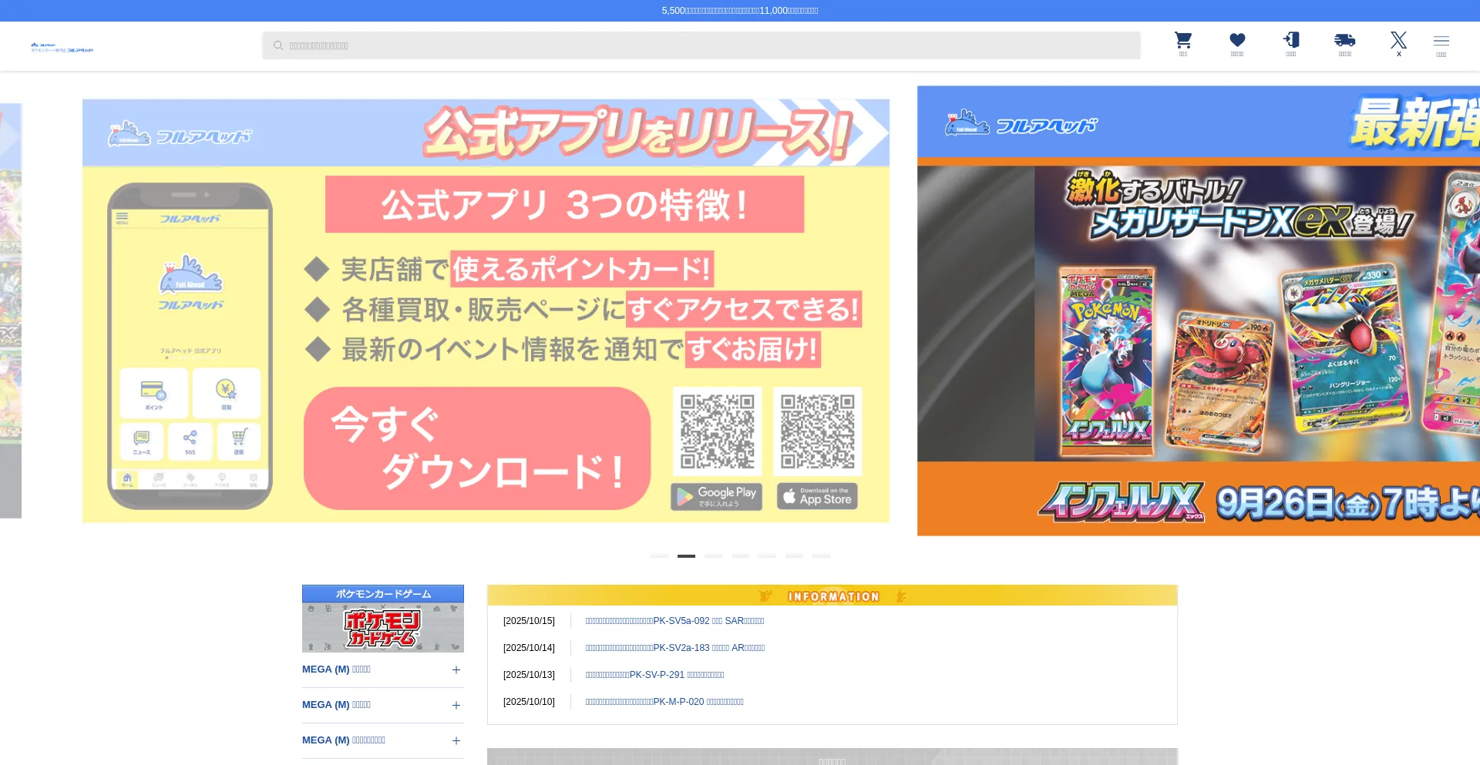Screen dimensions: 1480x765
Task: Open the PK-SV2a-183 AR news link
Action: (674, 648)
